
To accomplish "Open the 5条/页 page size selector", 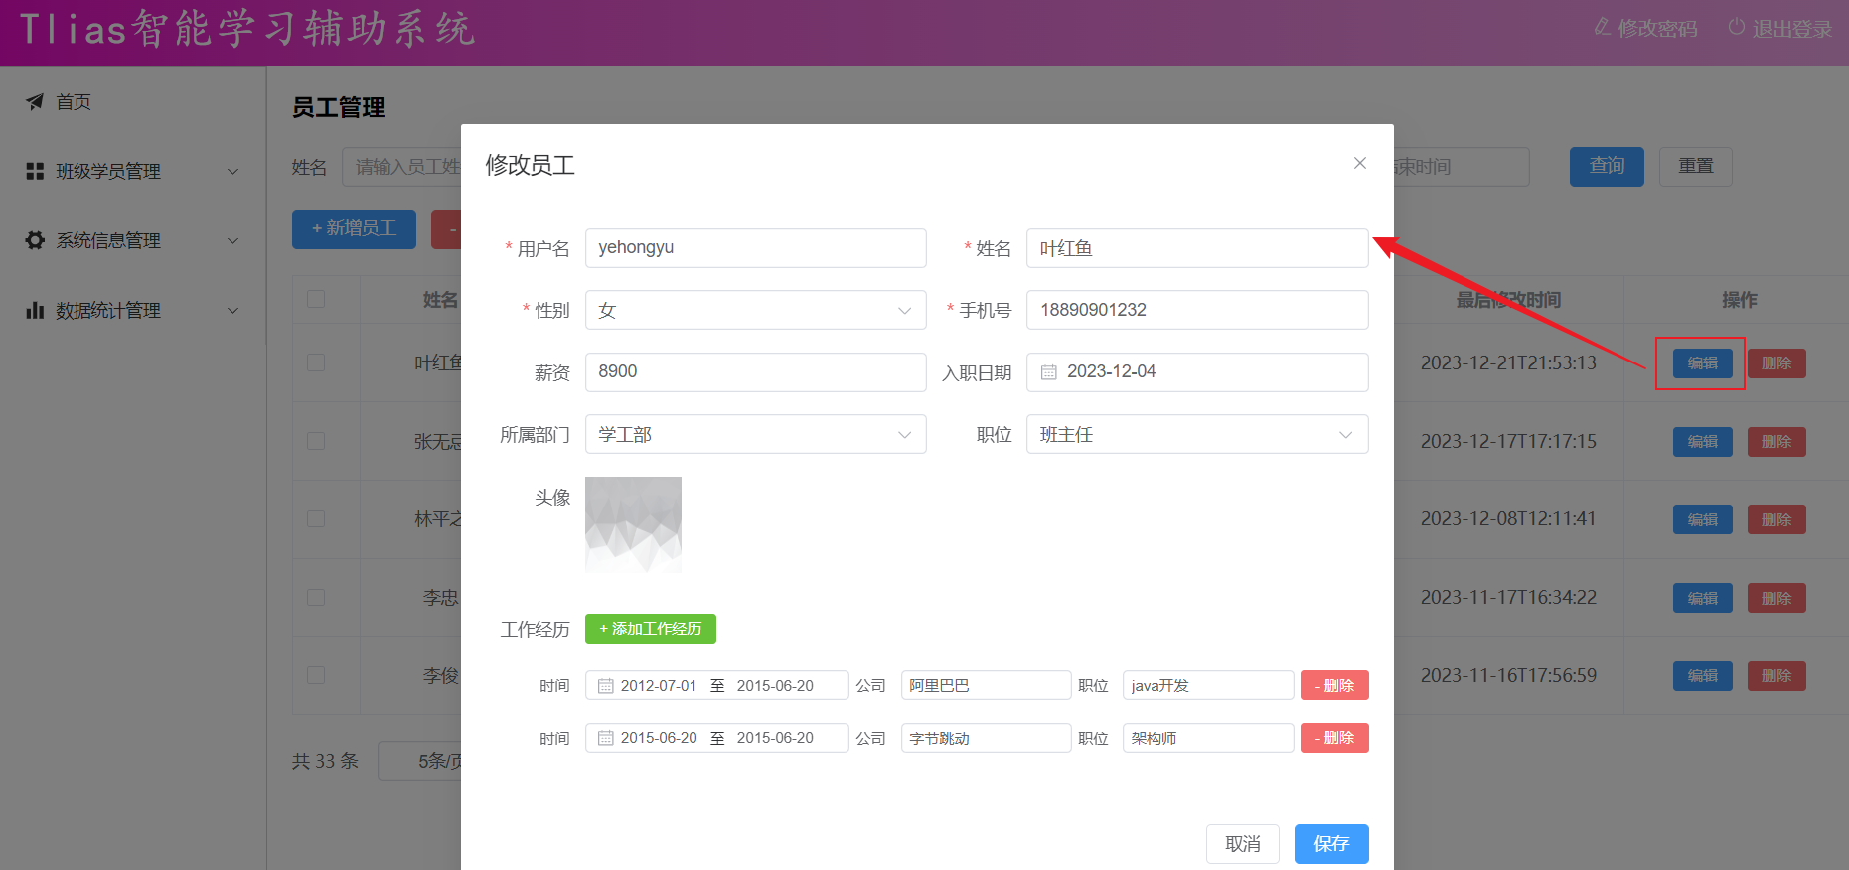I will click(420, 761).
